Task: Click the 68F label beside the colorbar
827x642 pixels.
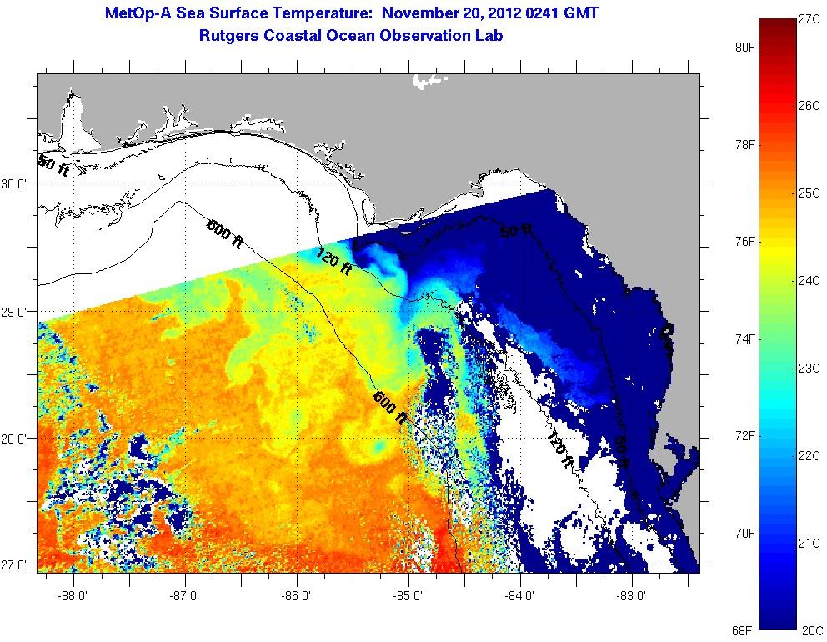Action: tap(744, 629)
